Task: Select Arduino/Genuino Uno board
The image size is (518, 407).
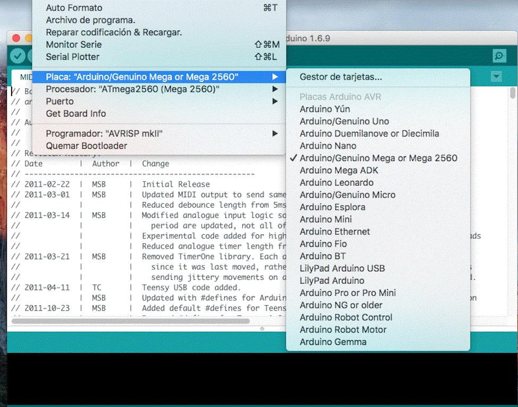Action: click(344, 121)
